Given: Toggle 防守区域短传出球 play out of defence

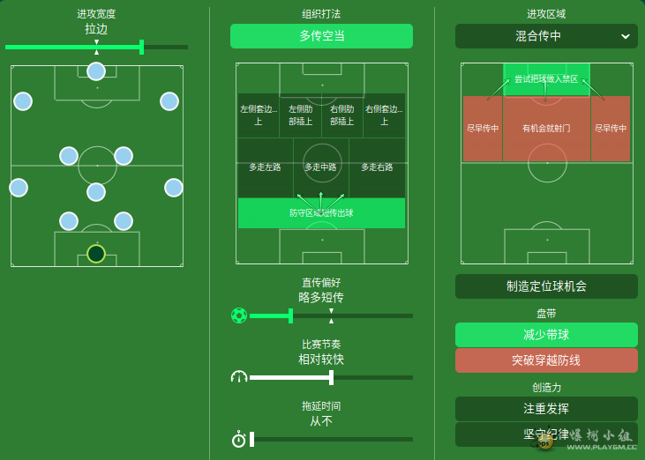Looking at the screenshot, I should click(321, 212).
